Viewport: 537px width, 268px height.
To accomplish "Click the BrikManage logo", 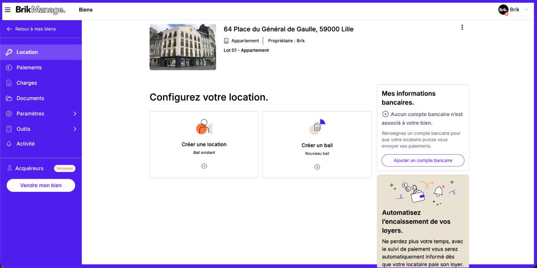I will pyautogui.click(x=40, y=10).
